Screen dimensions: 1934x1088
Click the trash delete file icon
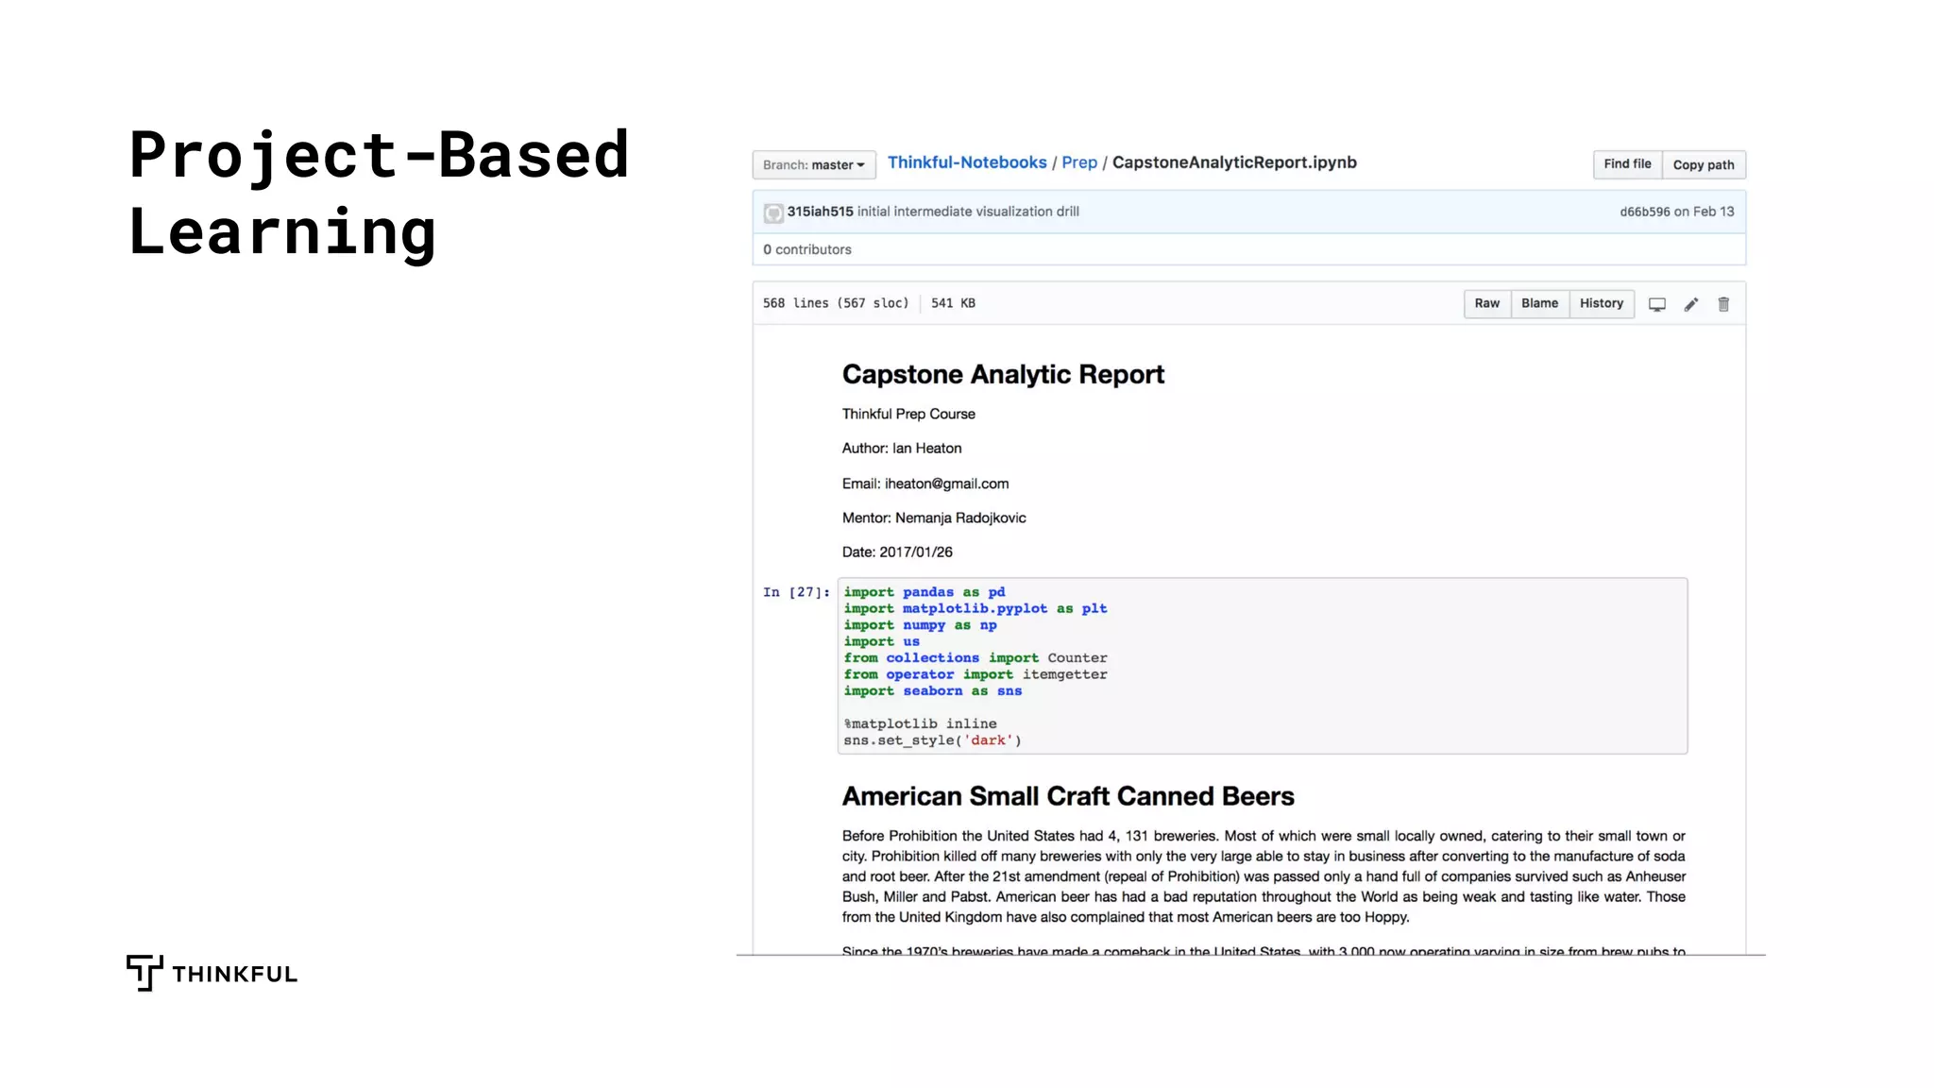pyautogui.click(x=1723, y=304)
